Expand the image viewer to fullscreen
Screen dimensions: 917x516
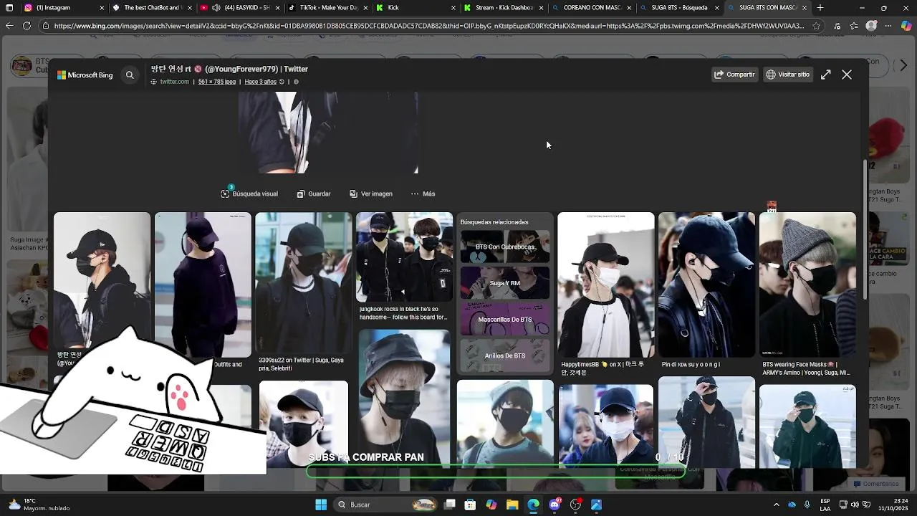pyautogui.click(x=826, y=75)
